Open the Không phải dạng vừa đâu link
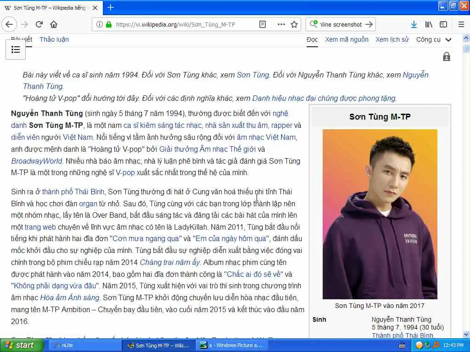Image resolution: width=470 pixels, height=352 pixels. click(x=55, y=286)
